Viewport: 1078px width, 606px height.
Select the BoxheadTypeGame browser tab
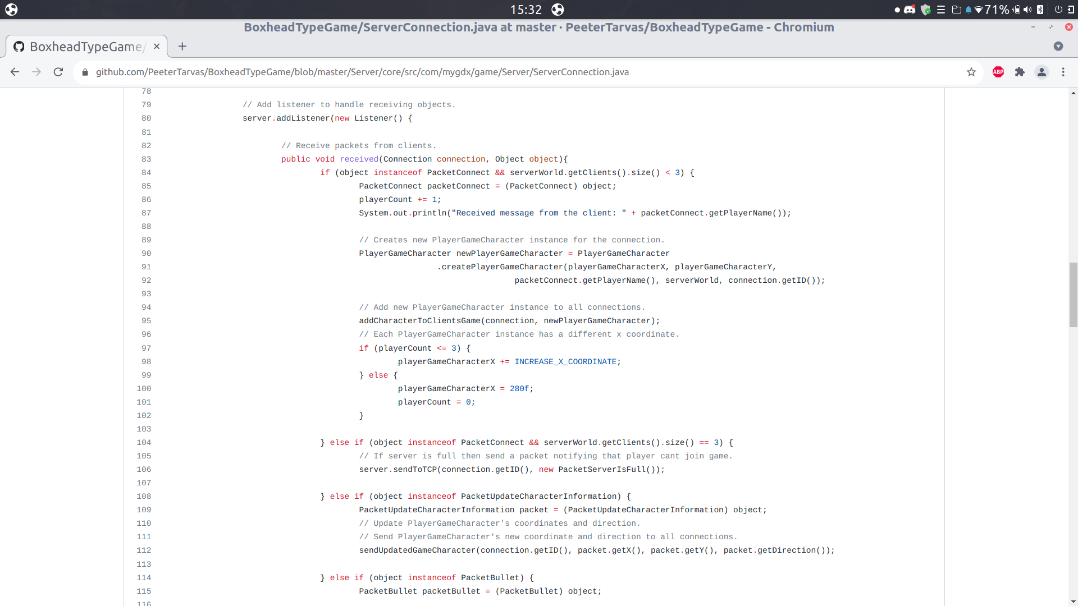pyautogui.click(x=86, y=47)
